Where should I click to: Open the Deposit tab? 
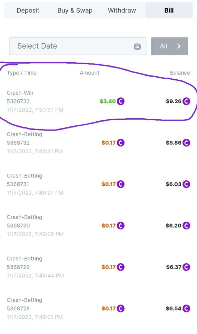click(x=28, y=11)
